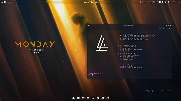Image resolution: width=181 pixels, height=101 pixels.
Task: Open the volume speaker tray icon
Action: coord(171,2)
